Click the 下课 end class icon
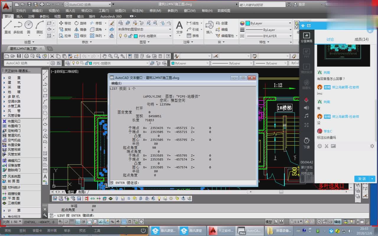The image size is (378, 236). (x=307, y=143)
